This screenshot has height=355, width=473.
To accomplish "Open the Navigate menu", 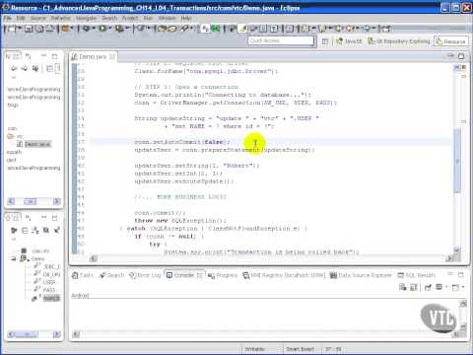I will (x=86, y=18).
